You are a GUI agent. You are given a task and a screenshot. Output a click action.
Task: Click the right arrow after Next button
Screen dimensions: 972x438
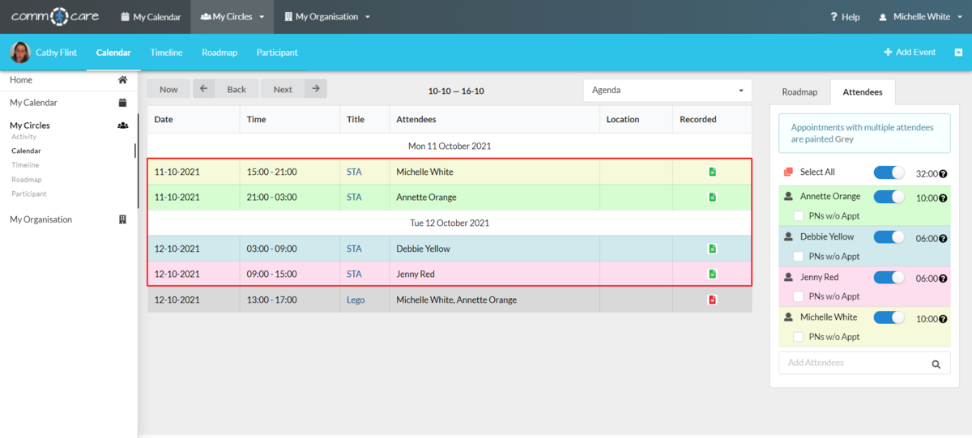tap(316, 89)
